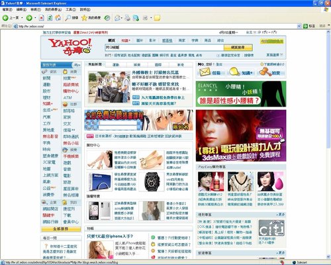Click the black wristwatch product thumbnail
The width and height of the screenshot is (331, 265).
[x=152, y=182]
